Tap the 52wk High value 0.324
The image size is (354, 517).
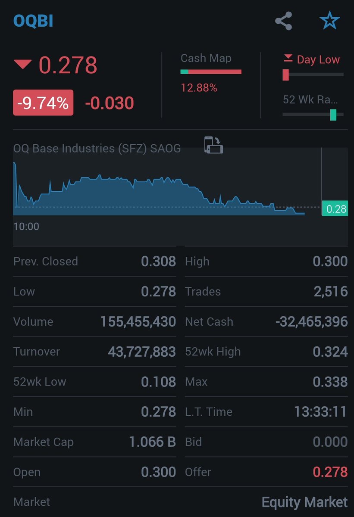click(330, 352)
